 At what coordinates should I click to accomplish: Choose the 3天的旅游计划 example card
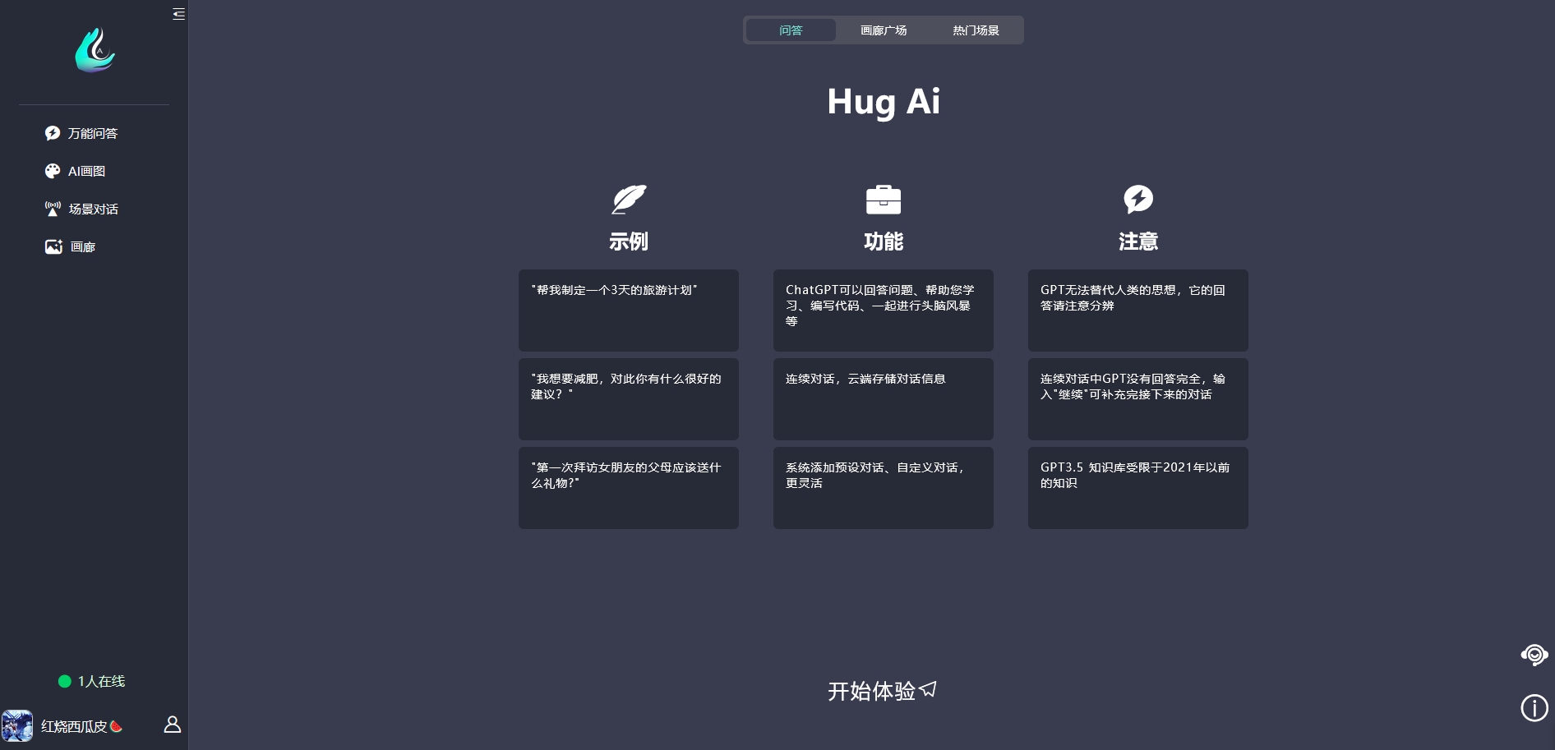click(629, 311)
